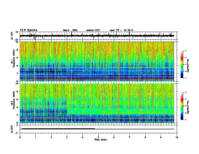Image resolution: width=199 pixels, height=154 pixels.
Task: Click the -3 value on ch.1 color bar
Action: (x=185, y=51)
